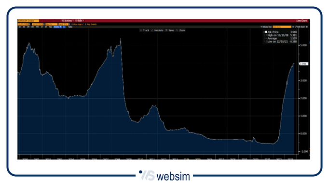Open chart settings gear icon

click(x=307, y=27)
